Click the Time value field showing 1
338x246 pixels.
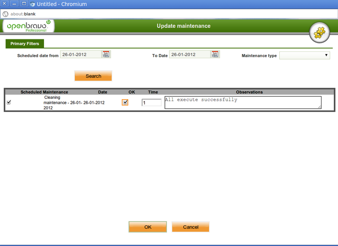pos(151,102)
